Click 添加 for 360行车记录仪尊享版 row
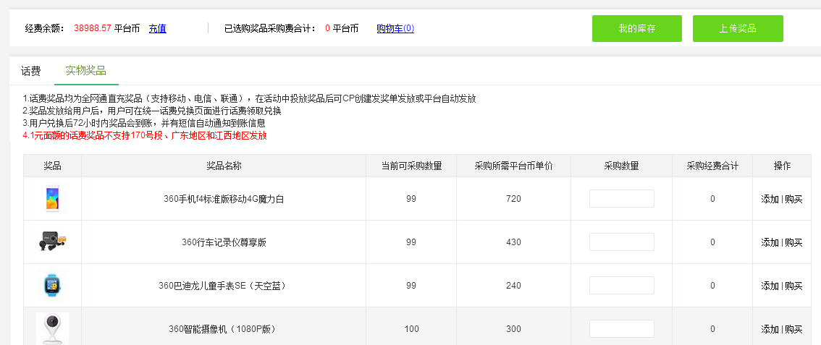The image size is (821, 345). [x=770, y=242]
